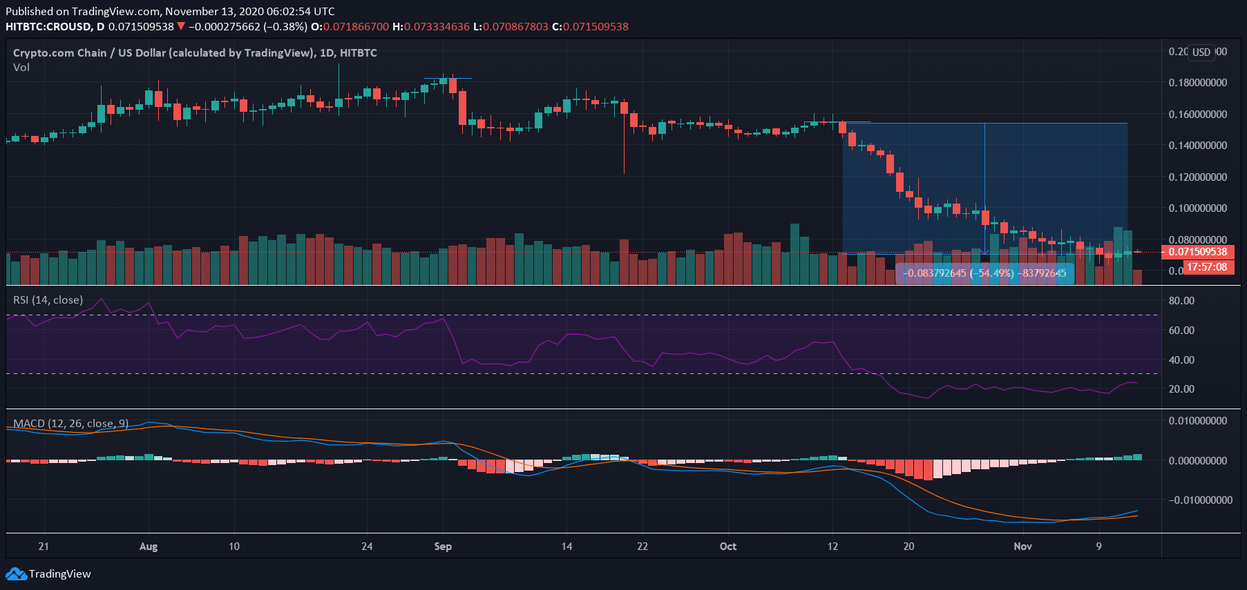Select the RSI (14, close) indicator label
The width and height of the screenshot is (1247, 590).
click(x=48, y=300)
